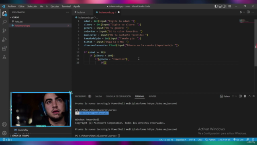Click Lín. 13, col. 16 cursor position
The height and width of the screenshot is (145, 257).
click(166, 140)
